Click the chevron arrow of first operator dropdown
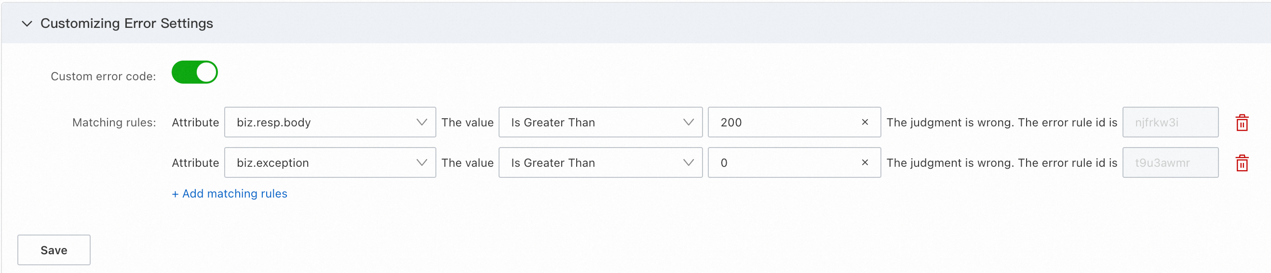 [x=688, y=122]
